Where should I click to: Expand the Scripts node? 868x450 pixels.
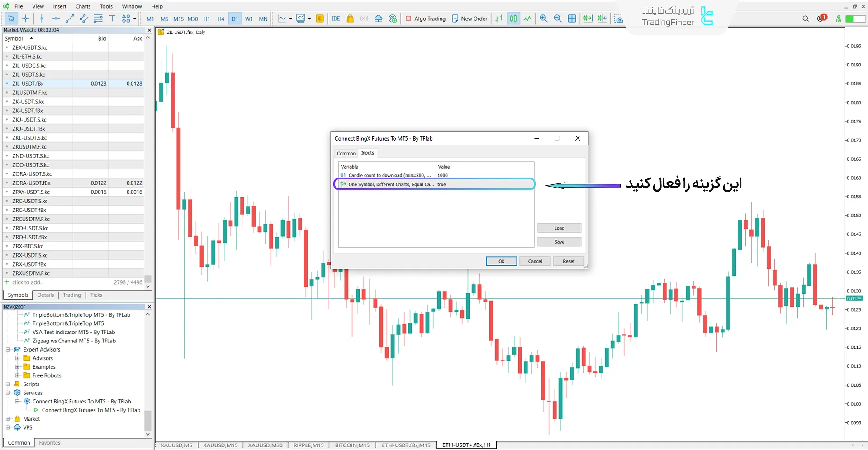pos(8,384)
